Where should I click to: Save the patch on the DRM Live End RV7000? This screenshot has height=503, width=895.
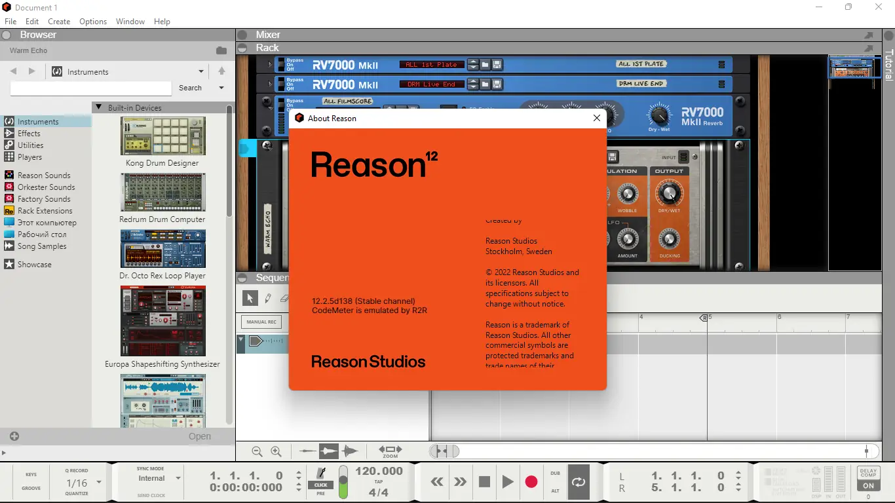tap(497, 84)
